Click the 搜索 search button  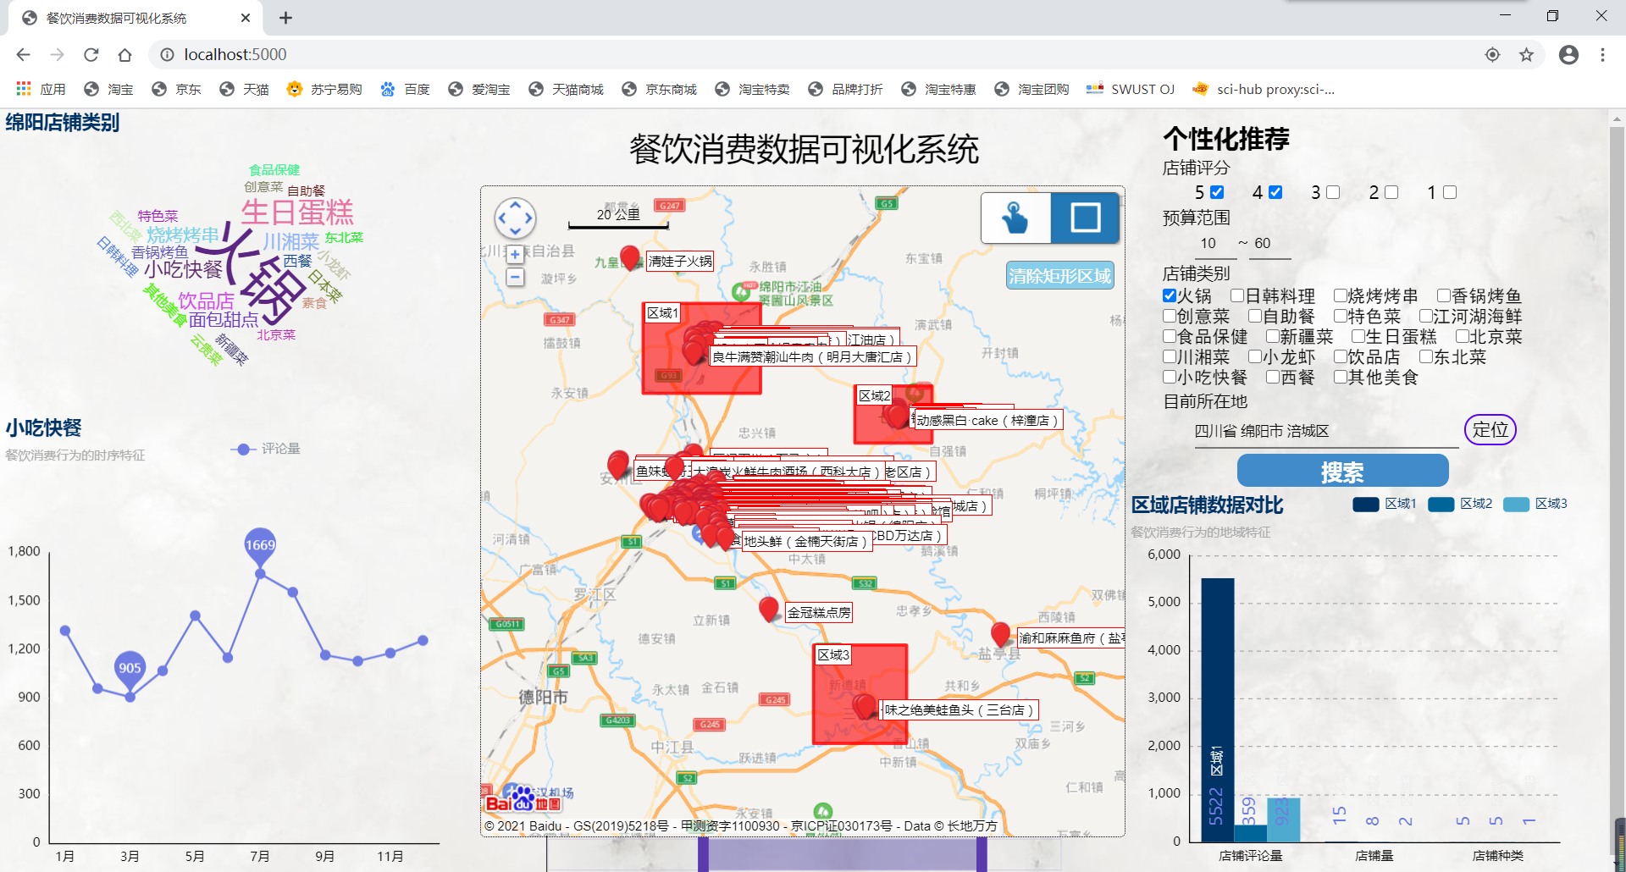click(x=1342, y=472)
